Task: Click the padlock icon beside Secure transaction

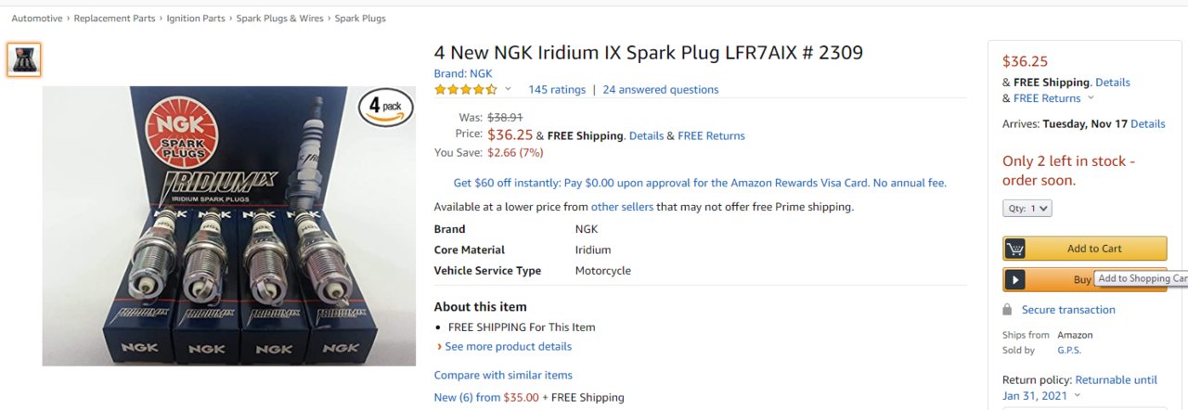Action: point(1008,310)
